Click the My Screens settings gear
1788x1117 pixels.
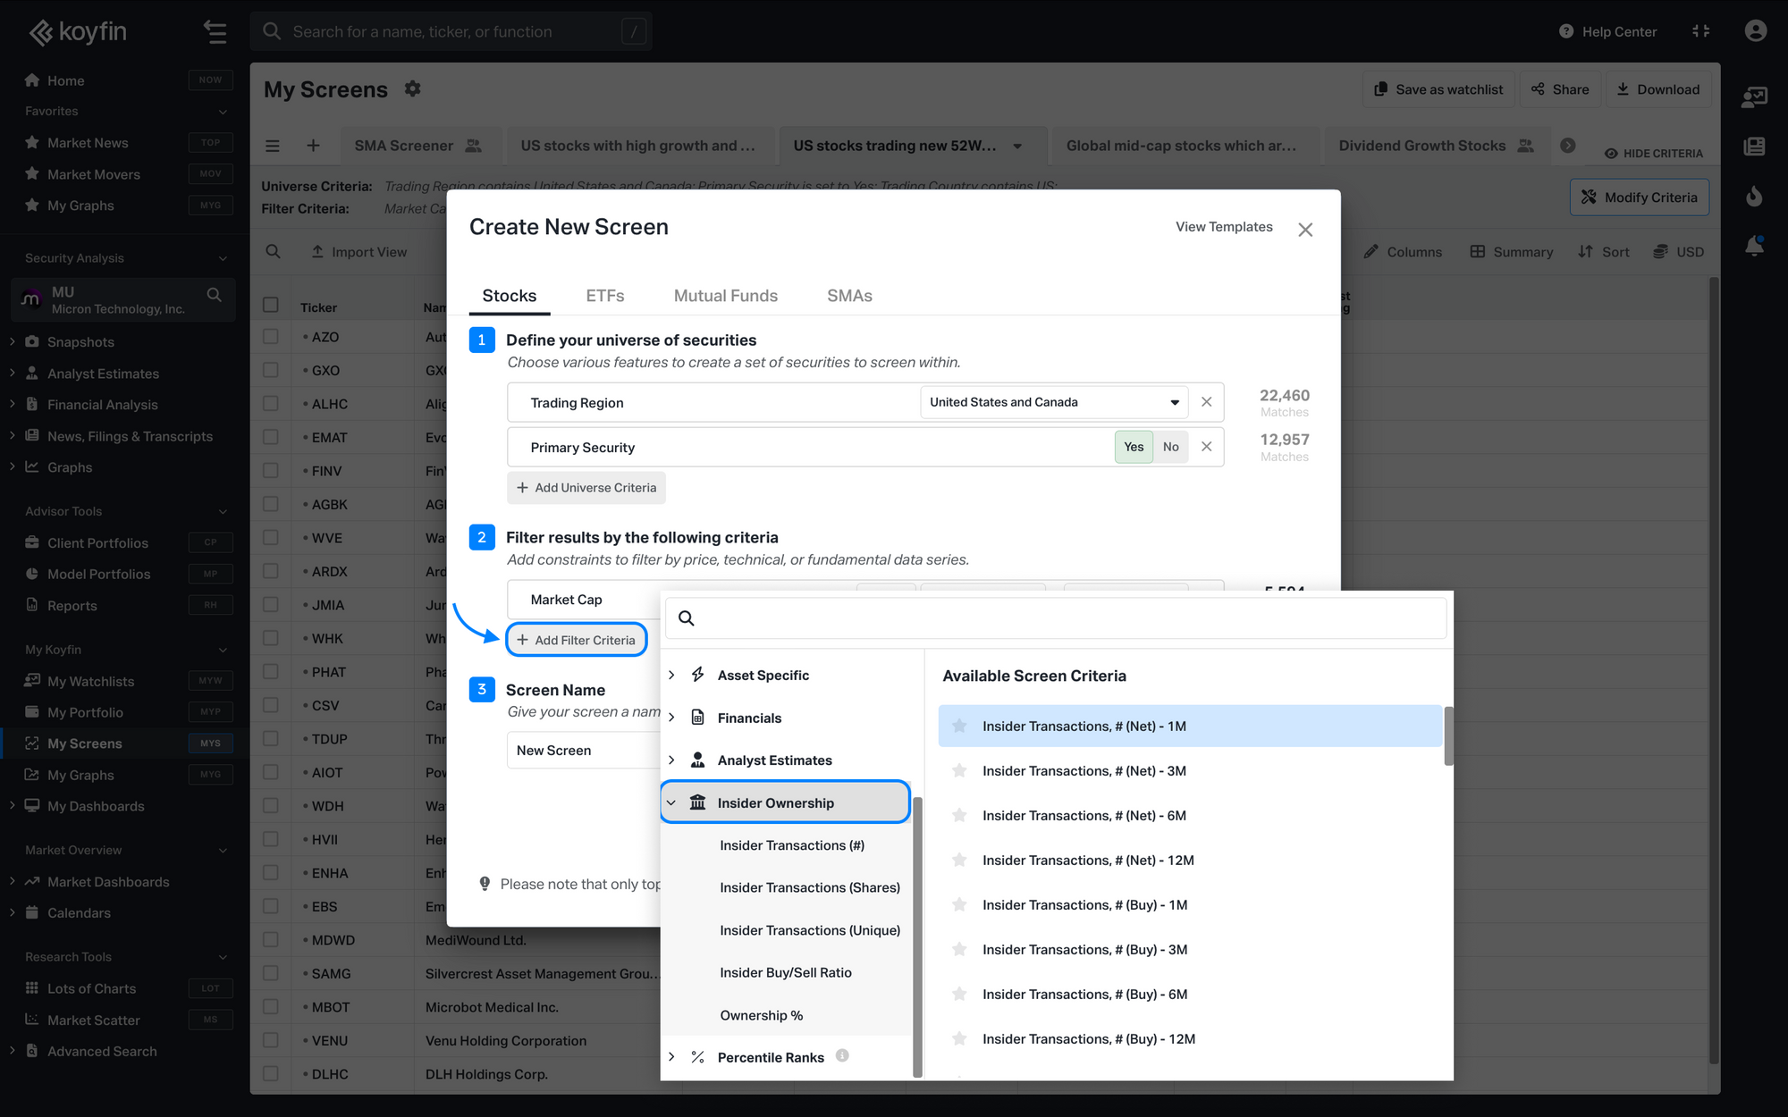click(412, 88)
